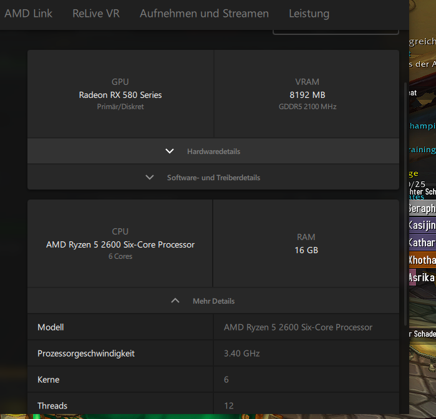Click the 6 Cores subtitle
The width and height of the screenshot is (436, 419).
pos(120,256)
